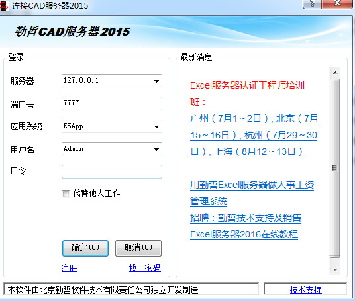Image resolution: width=355 pixels, height=301 pixels.
Task: Click the news panel scrollbar thumb
Action: click(x=335, y=168)
